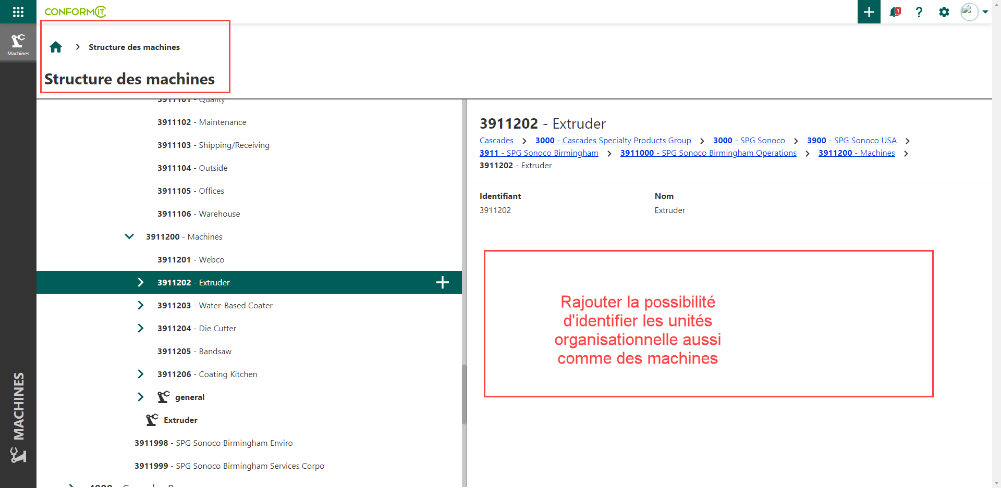
Task: Open the 3911 - SPG Sonoco Birmingham link
Action: 539,153
